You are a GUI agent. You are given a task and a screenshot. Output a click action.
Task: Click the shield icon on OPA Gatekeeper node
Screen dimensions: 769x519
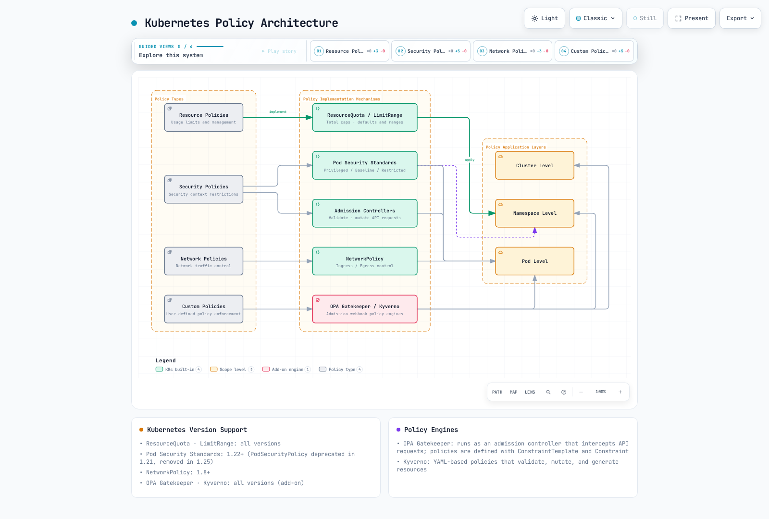pos(318,300)
